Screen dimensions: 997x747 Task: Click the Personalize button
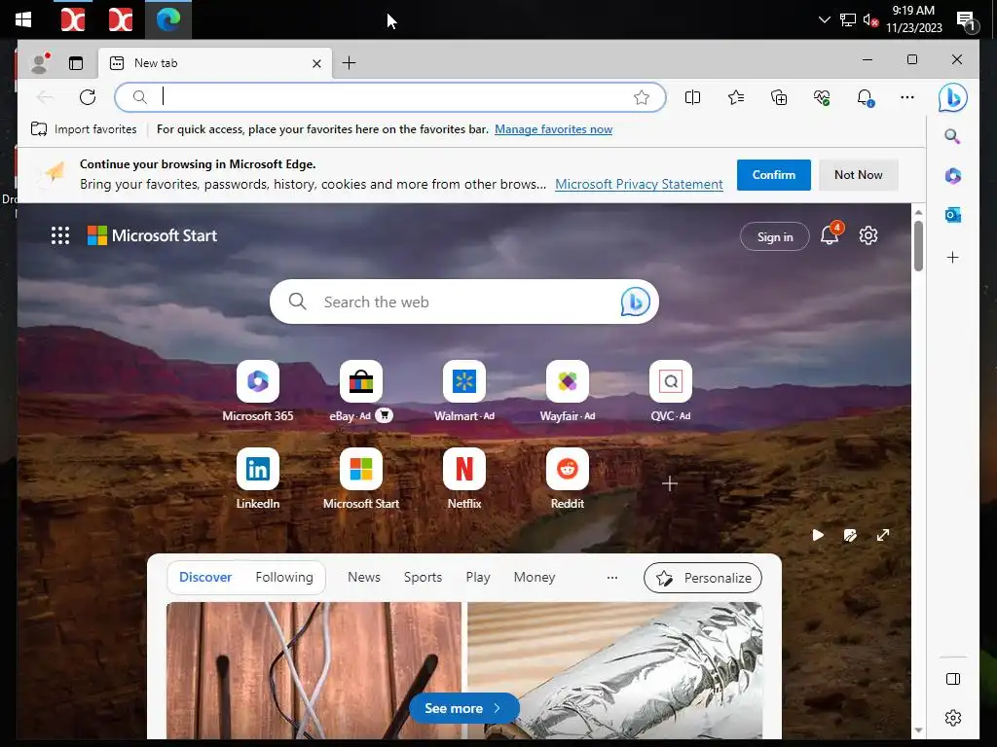pos(703,578)
